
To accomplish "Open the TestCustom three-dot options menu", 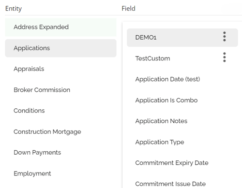I will (x=224, y=57).
